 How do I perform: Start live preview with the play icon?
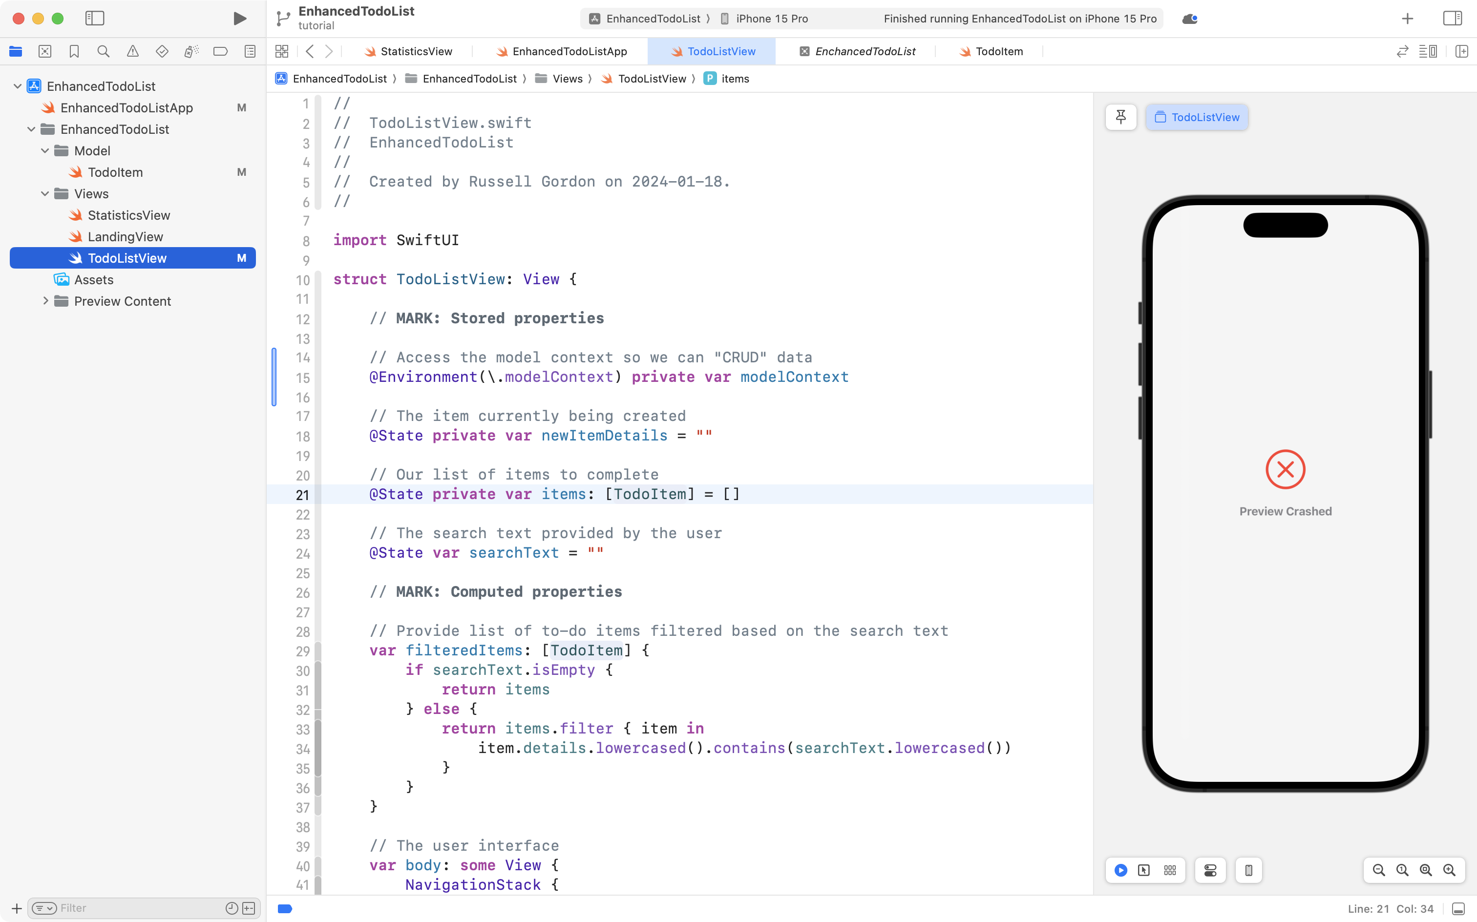click(x=1121, y=870)
